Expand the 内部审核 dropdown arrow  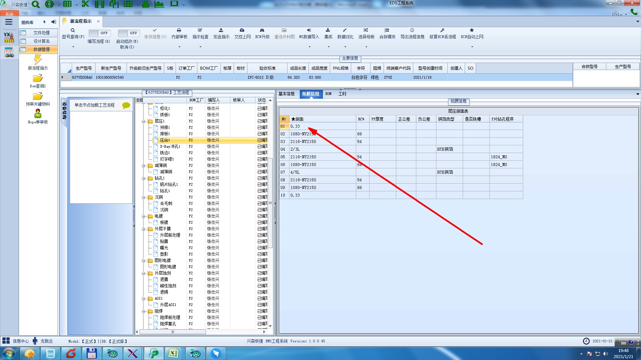point(179,47)
